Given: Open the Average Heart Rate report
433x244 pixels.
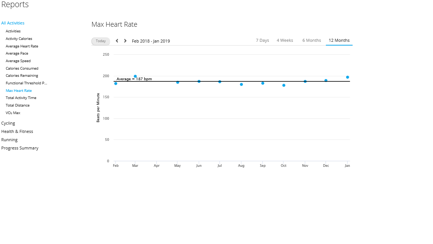Looking at the screenshot, I should [22, 46].
